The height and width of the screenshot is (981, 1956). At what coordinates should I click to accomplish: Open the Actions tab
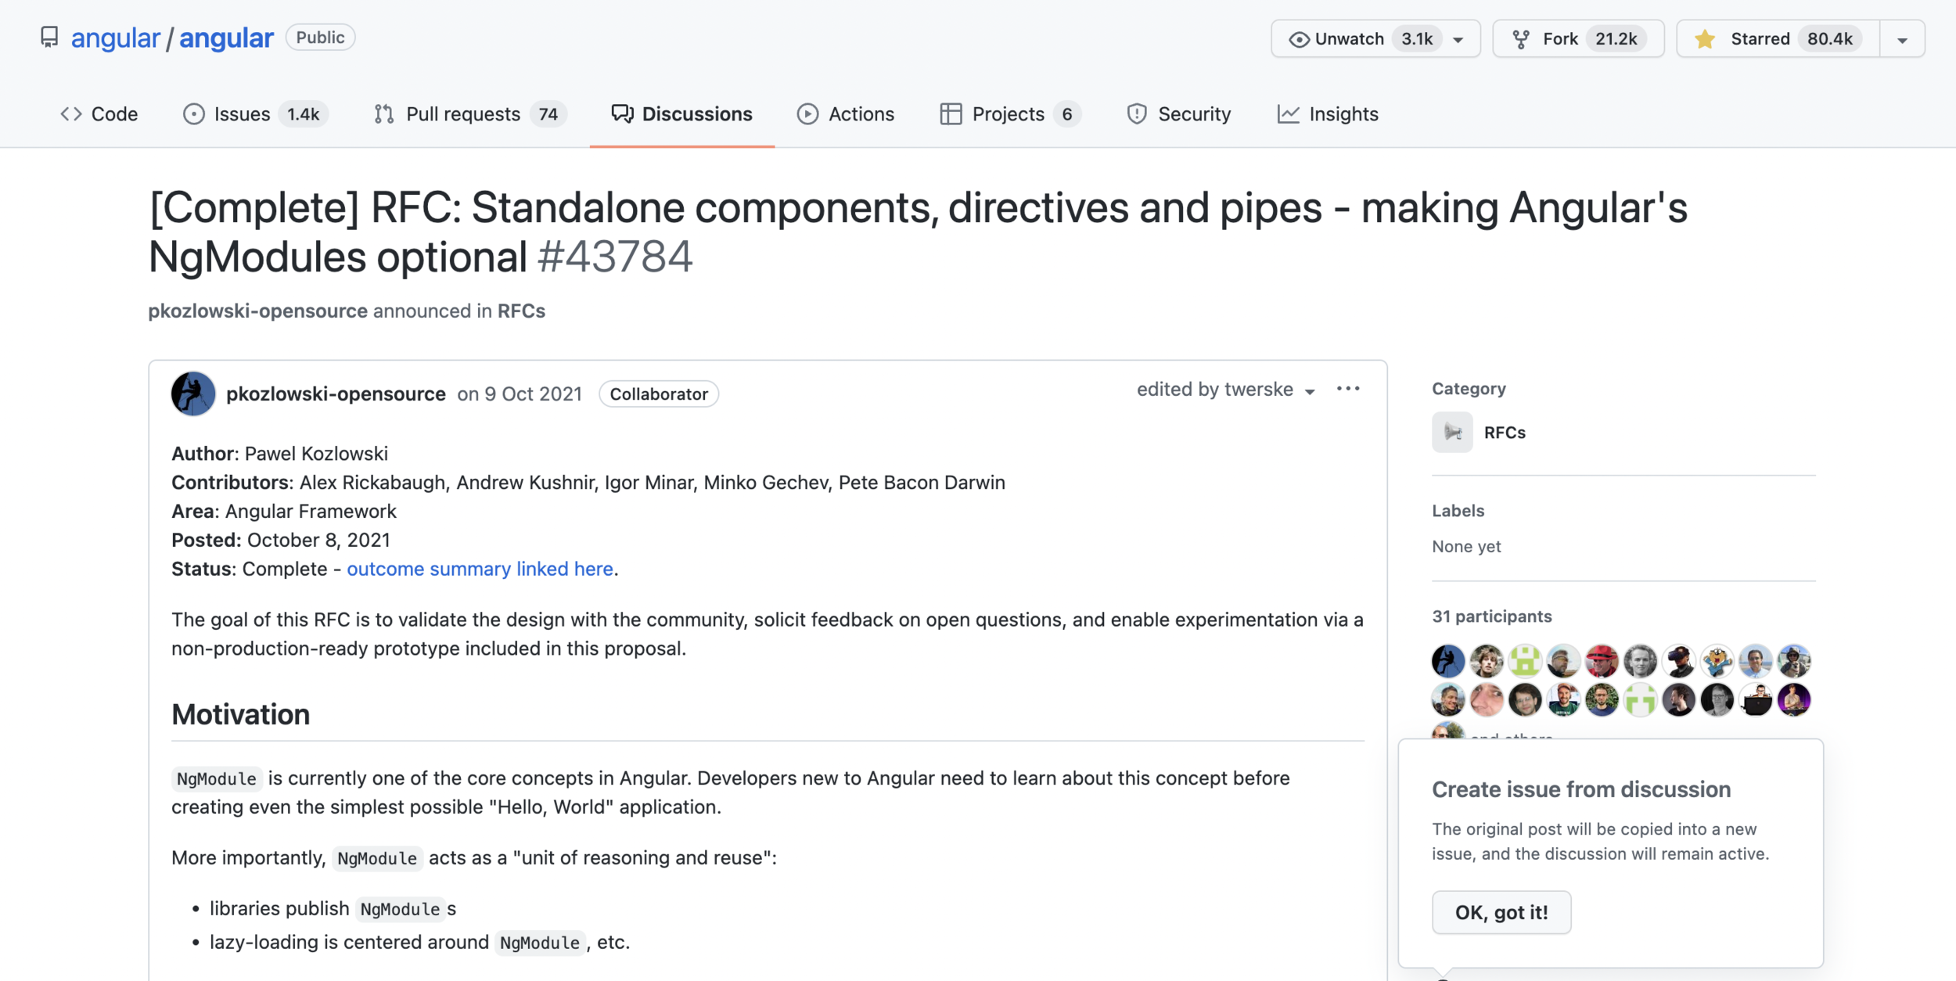pos(846,114)
